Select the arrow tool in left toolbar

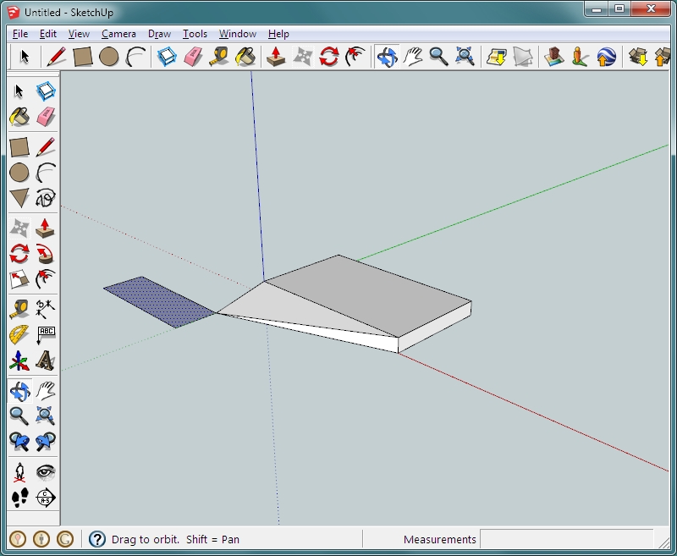[19, 91]
